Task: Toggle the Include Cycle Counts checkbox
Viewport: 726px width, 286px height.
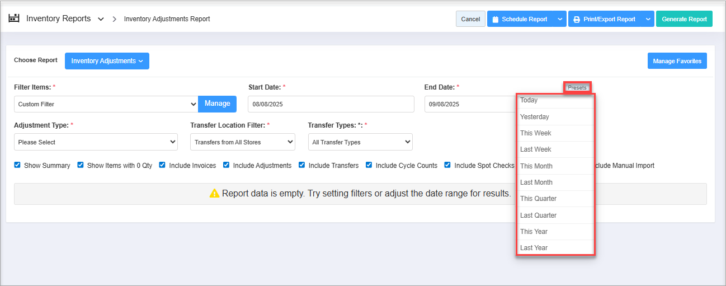Action: (369, 165)
